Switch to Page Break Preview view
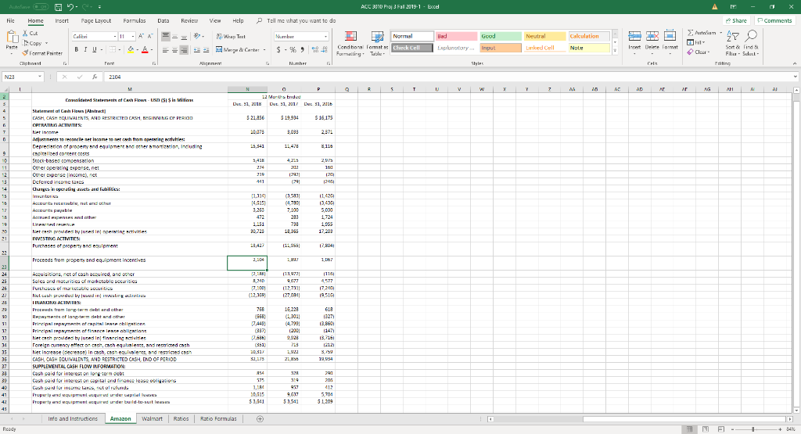 [721, 429]
